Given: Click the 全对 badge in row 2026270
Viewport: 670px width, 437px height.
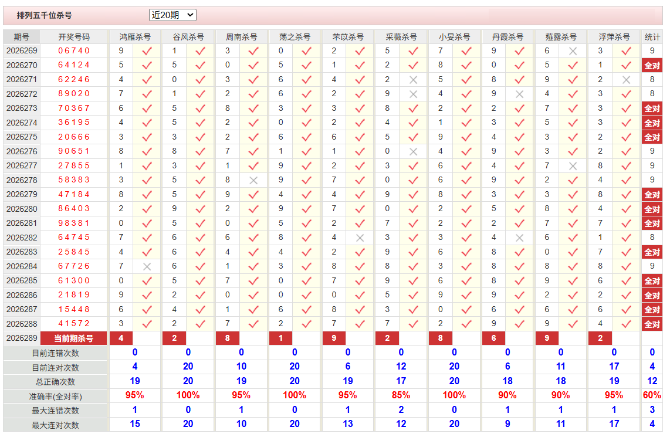Looking at the screenshot, I should (652, 65).
